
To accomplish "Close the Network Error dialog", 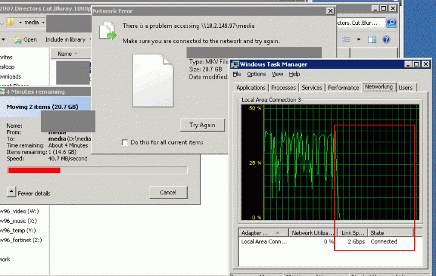I will 329,11.
